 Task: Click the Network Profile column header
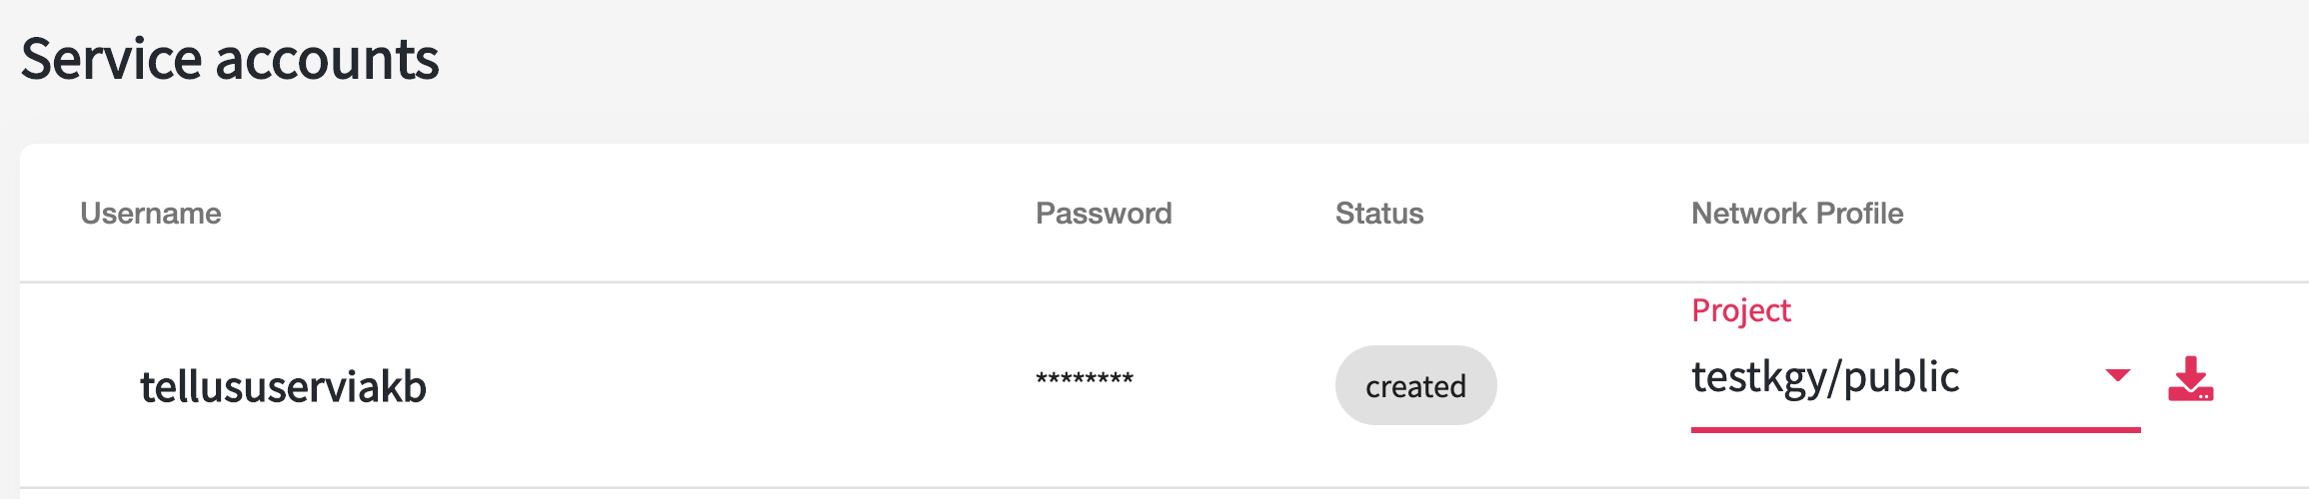tap(1797, 213)
